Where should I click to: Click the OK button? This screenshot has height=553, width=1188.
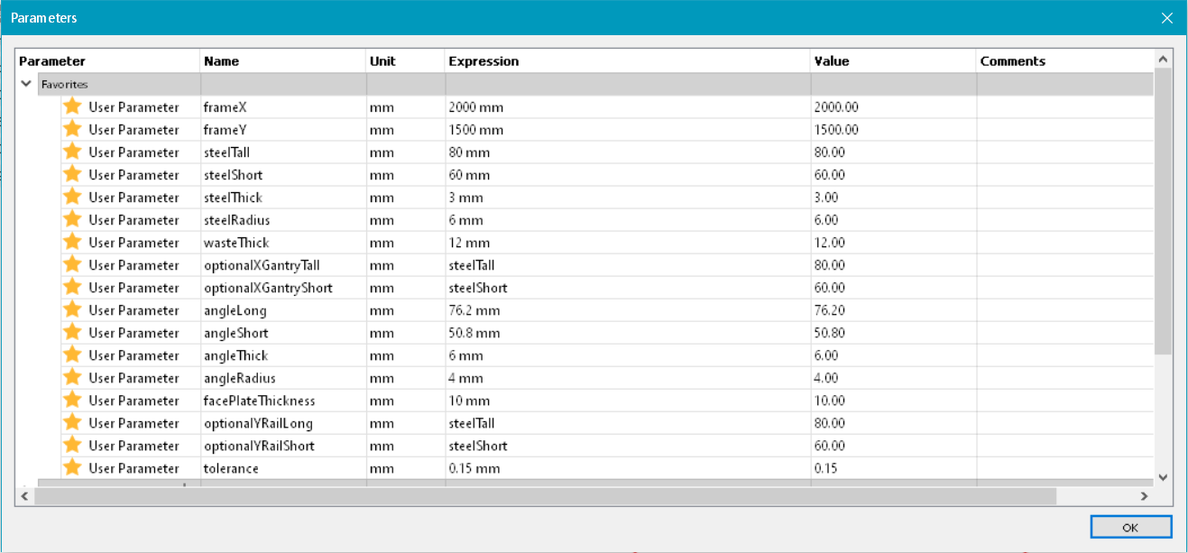point(1130,527)
